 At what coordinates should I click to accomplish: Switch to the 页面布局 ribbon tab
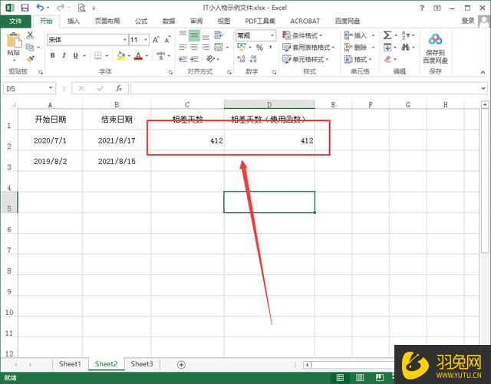click(x=107, y=21)
